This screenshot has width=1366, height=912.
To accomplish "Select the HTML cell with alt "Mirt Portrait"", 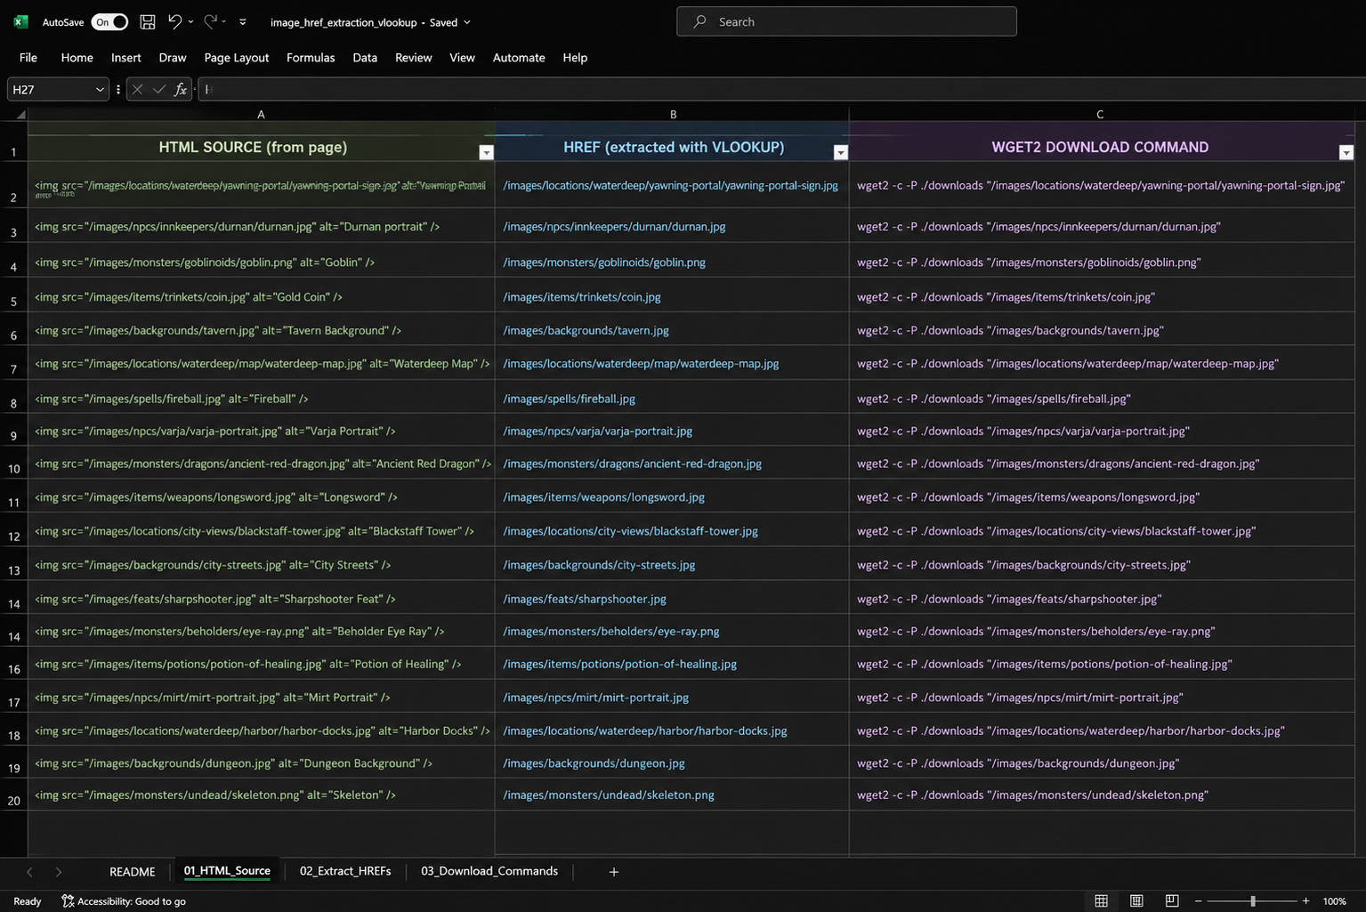I will click(x=261, y=697).
